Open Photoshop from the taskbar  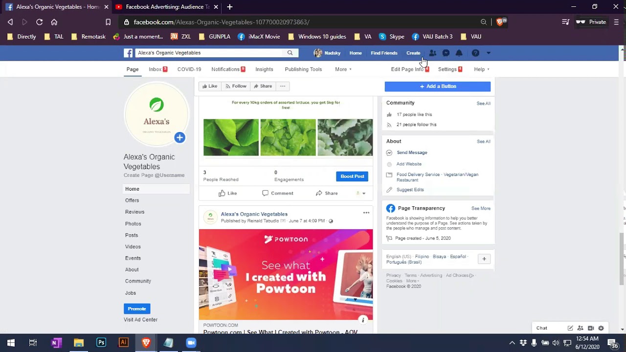click(x=101, y=343)
